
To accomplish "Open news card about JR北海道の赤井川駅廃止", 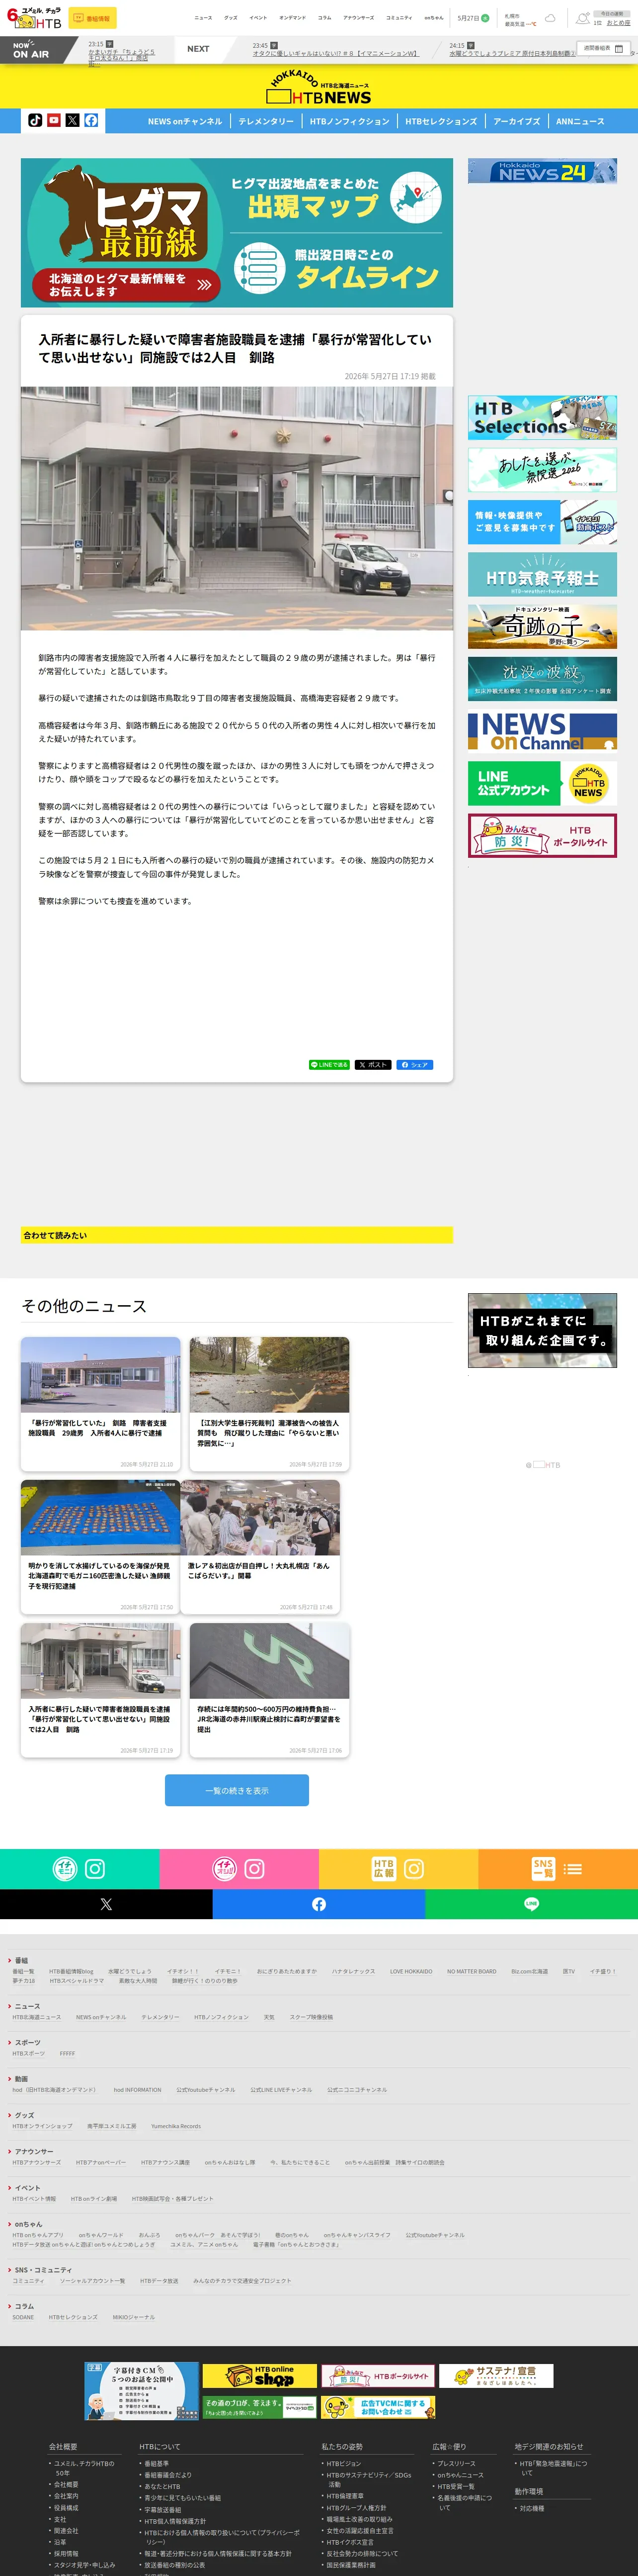I will tap(270, 1690).
